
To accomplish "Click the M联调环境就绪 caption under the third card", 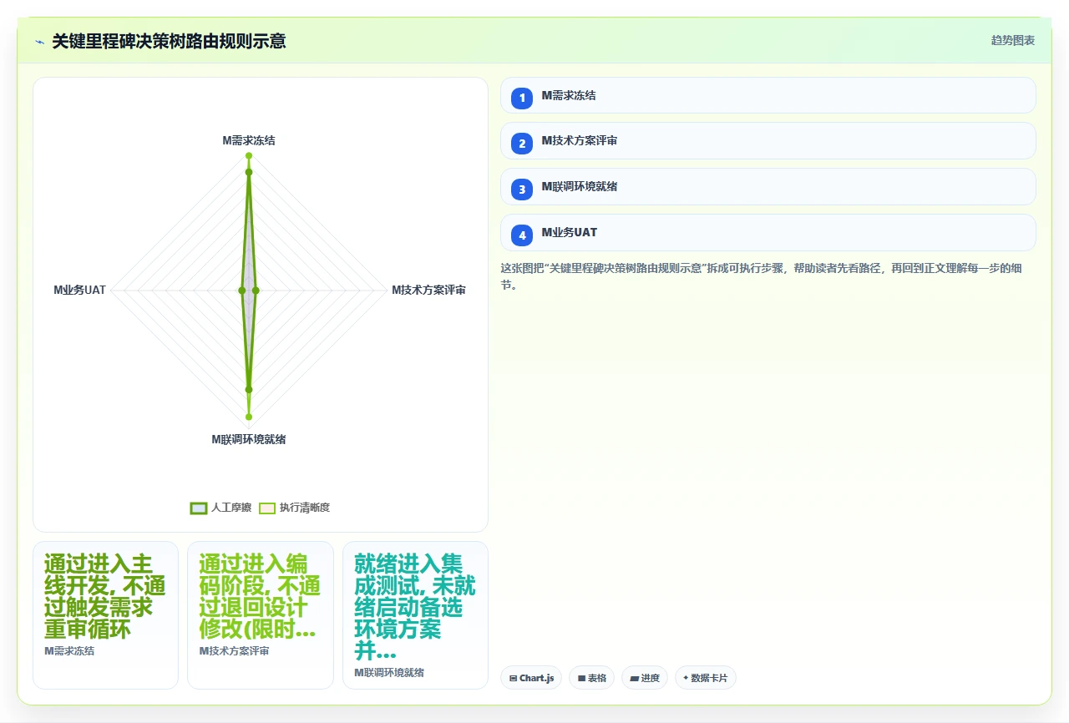I will [389, 672].
